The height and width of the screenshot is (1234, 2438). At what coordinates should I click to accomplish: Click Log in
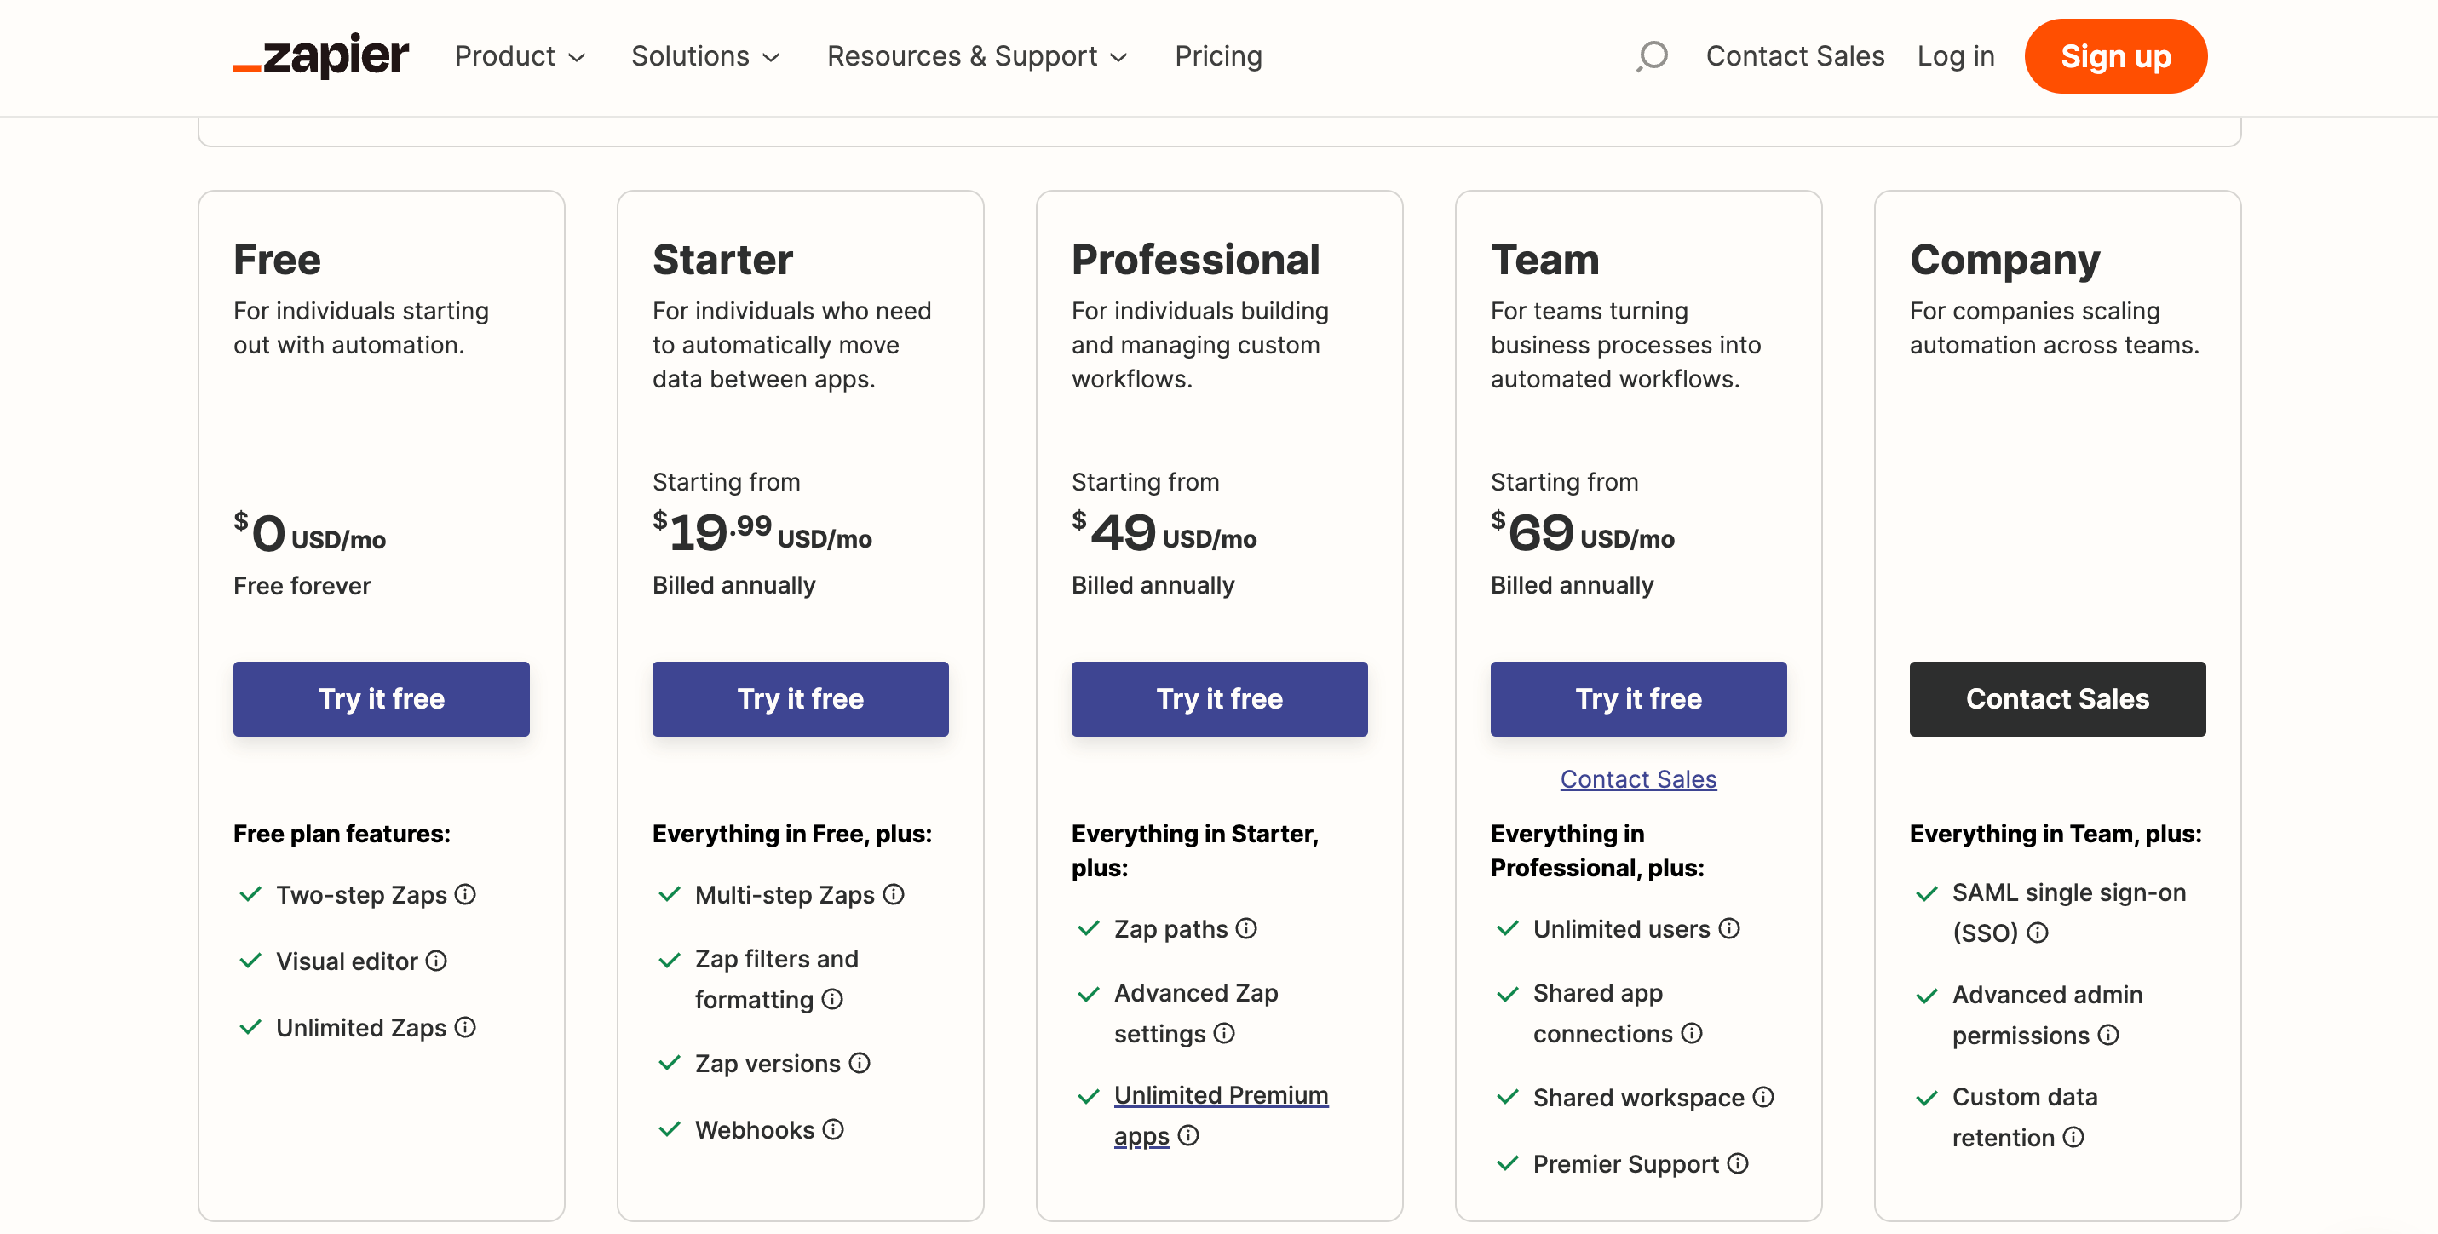(x=1955, y=56)
